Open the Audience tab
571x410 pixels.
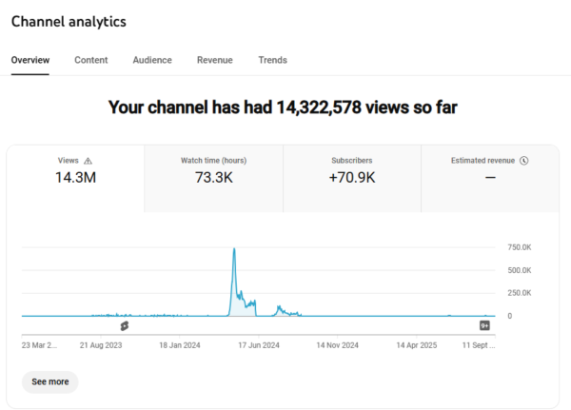152,60
